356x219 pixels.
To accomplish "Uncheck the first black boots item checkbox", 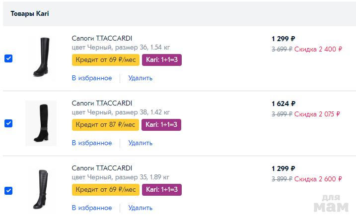I will [8, 58].
